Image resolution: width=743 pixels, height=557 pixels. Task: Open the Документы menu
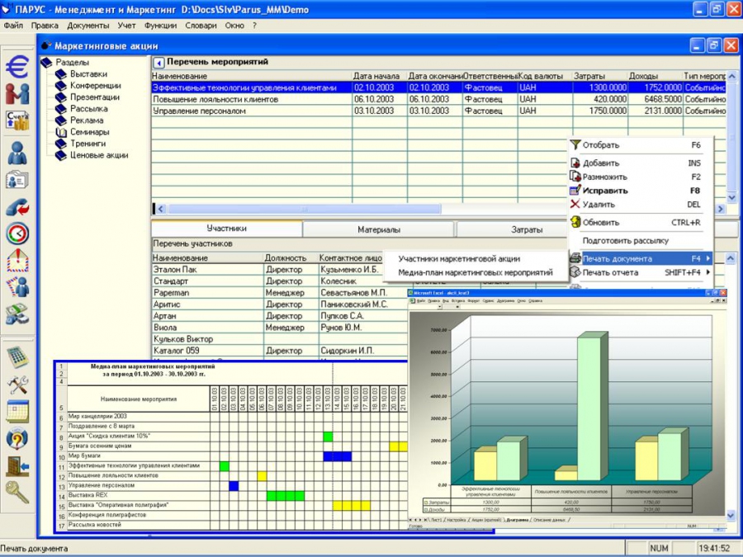pyautogui.click(x=88, y=26)
